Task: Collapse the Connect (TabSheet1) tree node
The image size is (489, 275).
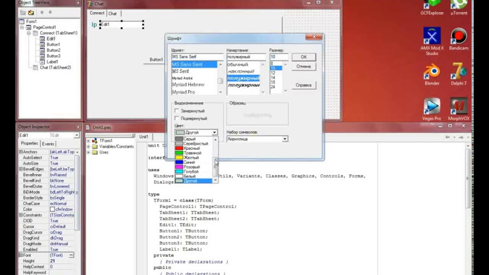Action: click(x=29, y=33)
